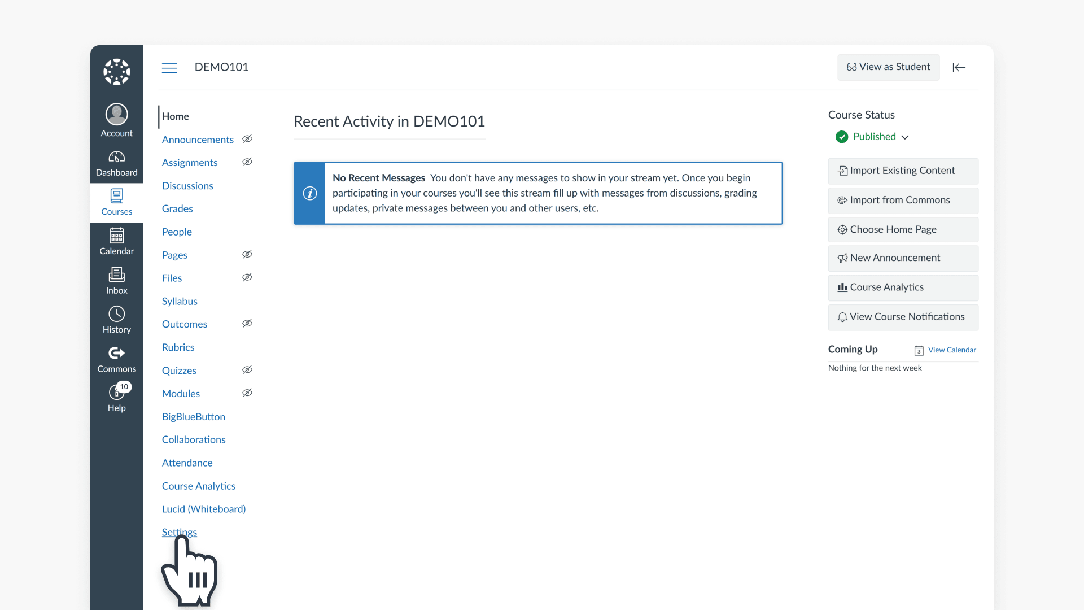Open the Grades section

coord(177,208)
